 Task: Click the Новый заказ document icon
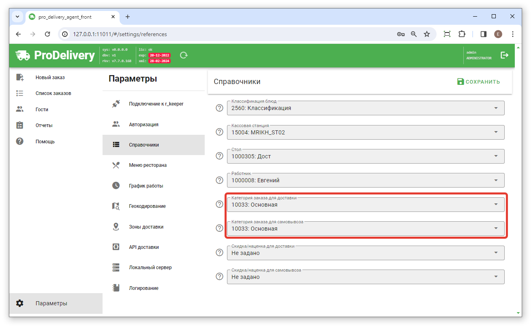pos(20,77)
